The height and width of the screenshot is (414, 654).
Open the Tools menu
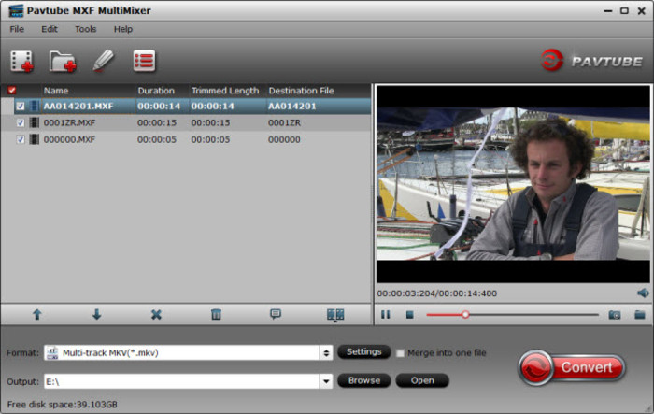click(86, 29)
